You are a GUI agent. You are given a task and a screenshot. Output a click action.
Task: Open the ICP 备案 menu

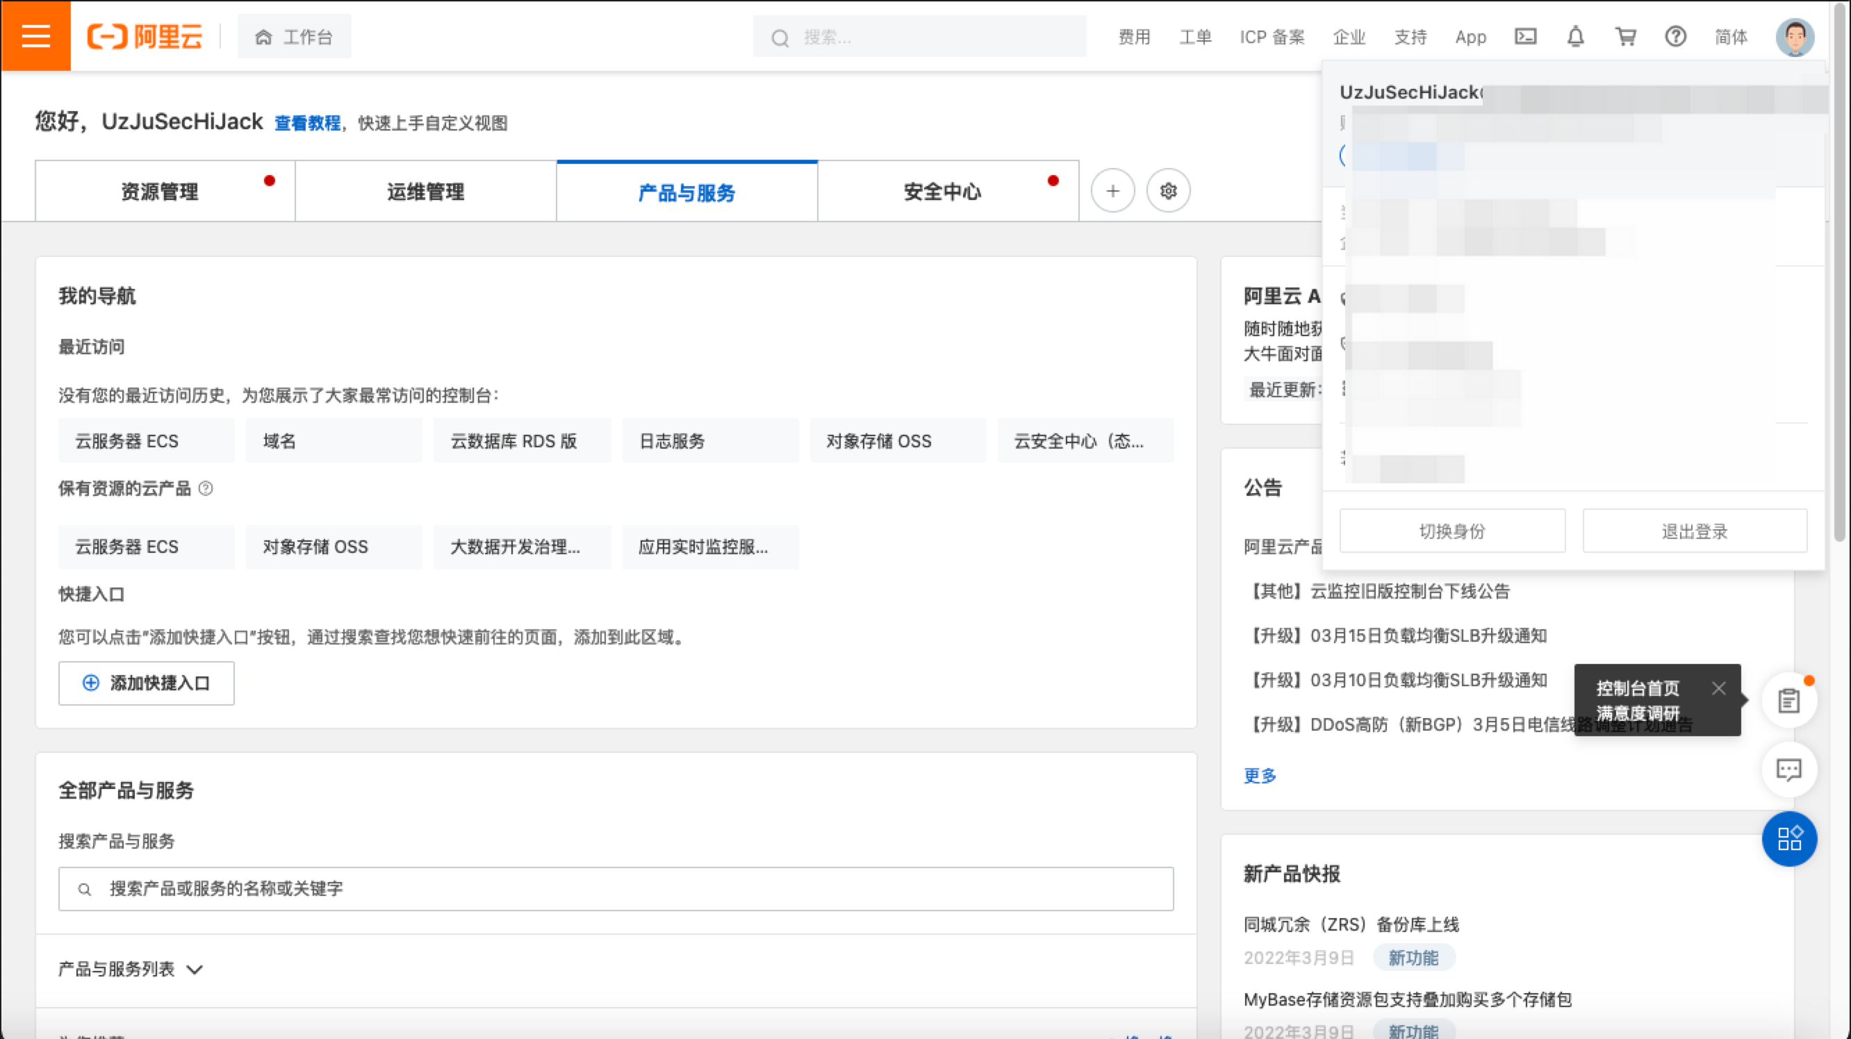pos(1272,38)
